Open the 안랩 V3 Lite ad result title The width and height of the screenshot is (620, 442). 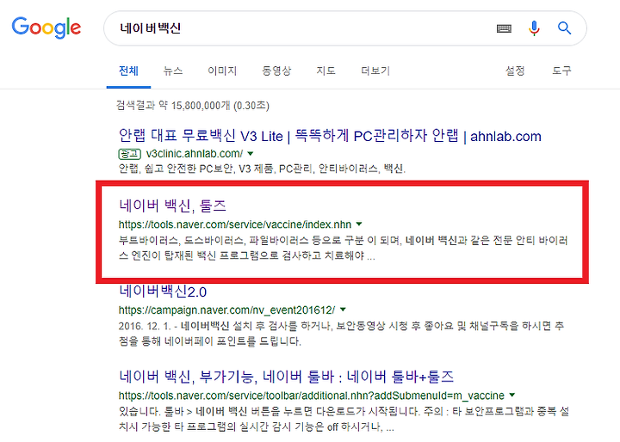point(330,136)
